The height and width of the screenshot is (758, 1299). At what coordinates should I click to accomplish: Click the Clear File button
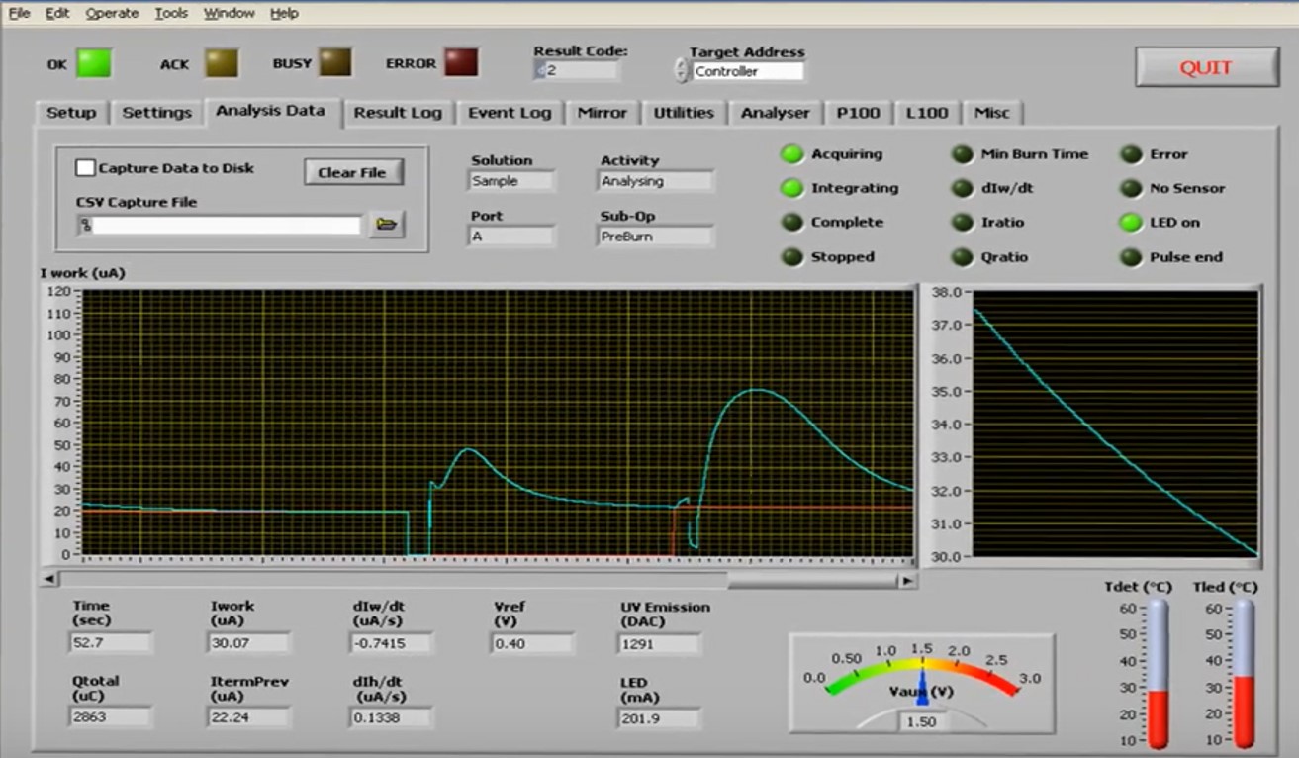click(x=352, y=172)
